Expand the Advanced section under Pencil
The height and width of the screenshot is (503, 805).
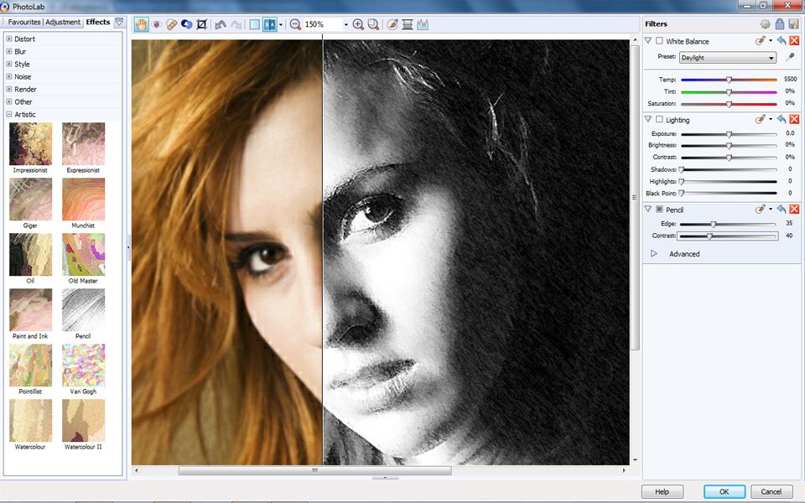pyautogui.click(x=653, y=253)
